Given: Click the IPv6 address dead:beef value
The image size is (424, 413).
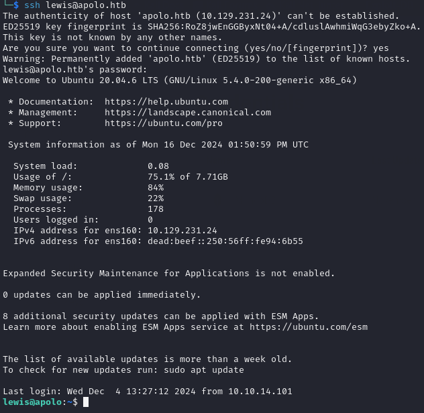Looking at the screenshot, I should point(225,241).
